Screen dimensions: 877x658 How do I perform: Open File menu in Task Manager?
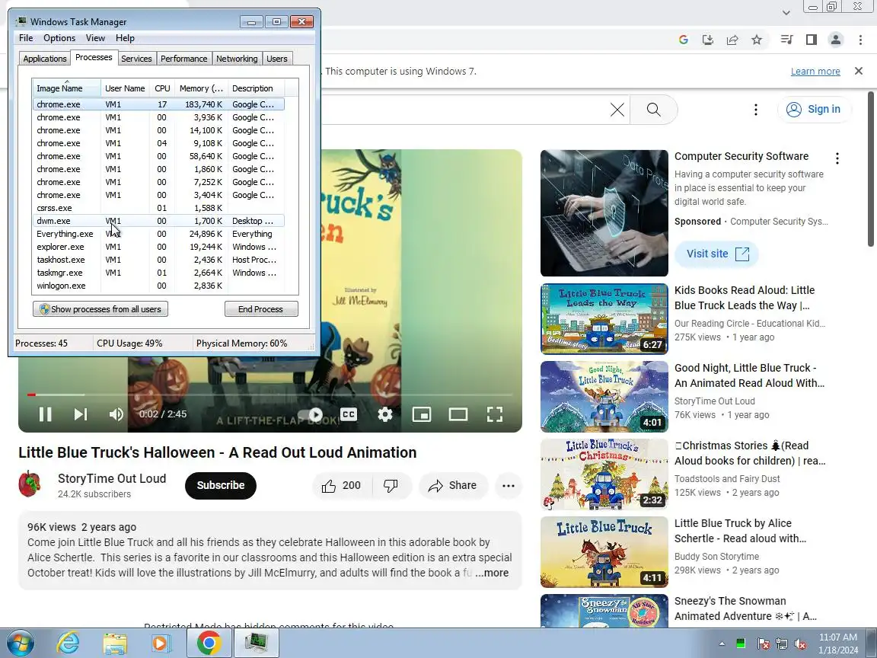(26, 38)
